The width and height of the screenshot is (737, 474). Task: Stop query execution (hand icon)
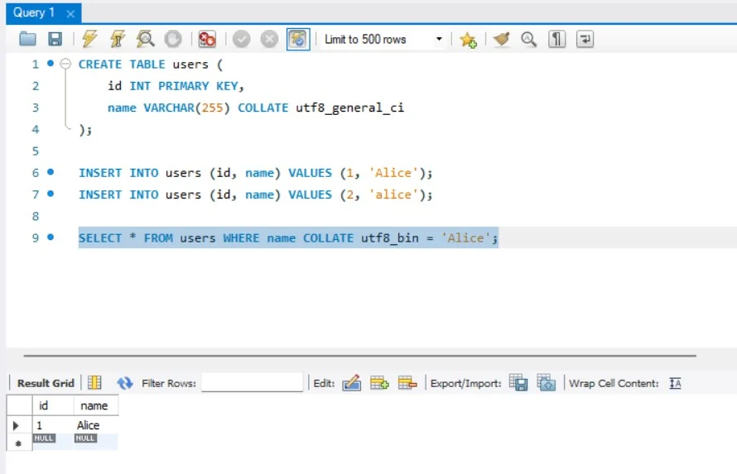(173, 39)
